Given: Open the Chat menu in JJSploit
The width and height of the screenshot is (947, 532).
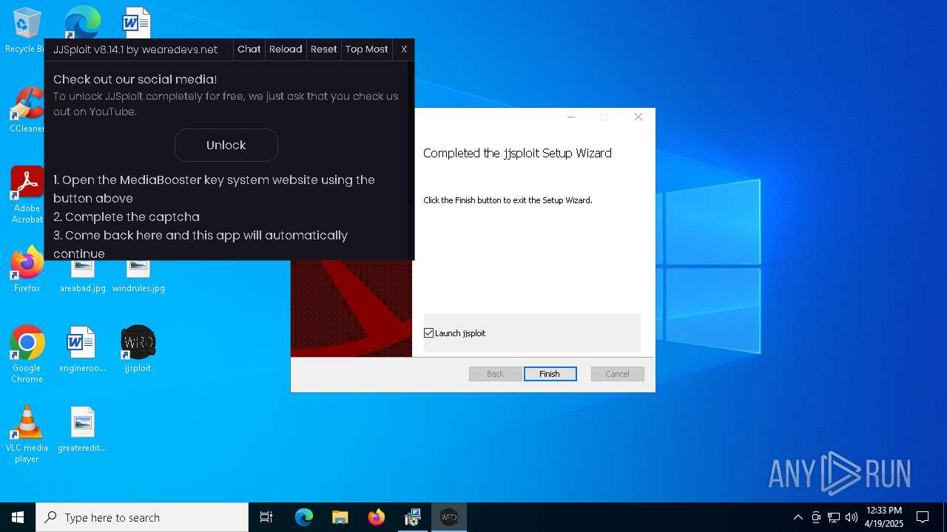Looking at the screenshot, I should tap(249, 50).
